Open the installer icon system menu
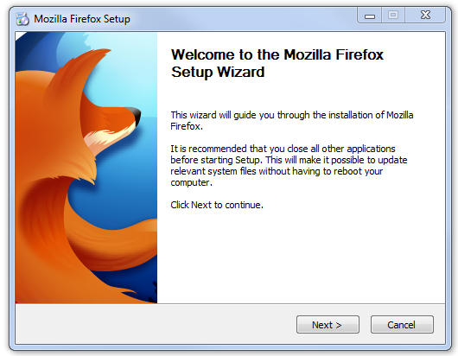Viewport: 458px width, 356px height. 22,19
